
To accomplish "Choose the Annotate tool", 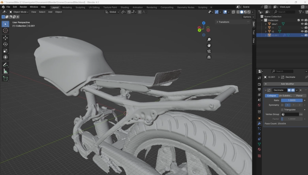I will tap(6, 64).
